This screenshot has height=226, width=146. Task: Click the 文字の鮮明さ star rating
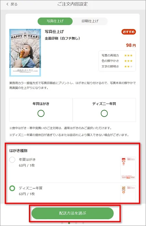[128, 66]
